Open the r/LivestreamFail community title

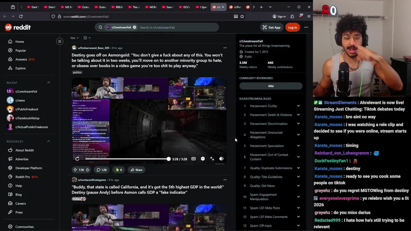[x=251, y=41]
